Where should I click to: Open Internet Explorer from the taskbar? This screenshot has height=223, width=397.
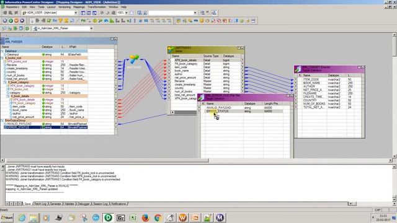[22, 217]
